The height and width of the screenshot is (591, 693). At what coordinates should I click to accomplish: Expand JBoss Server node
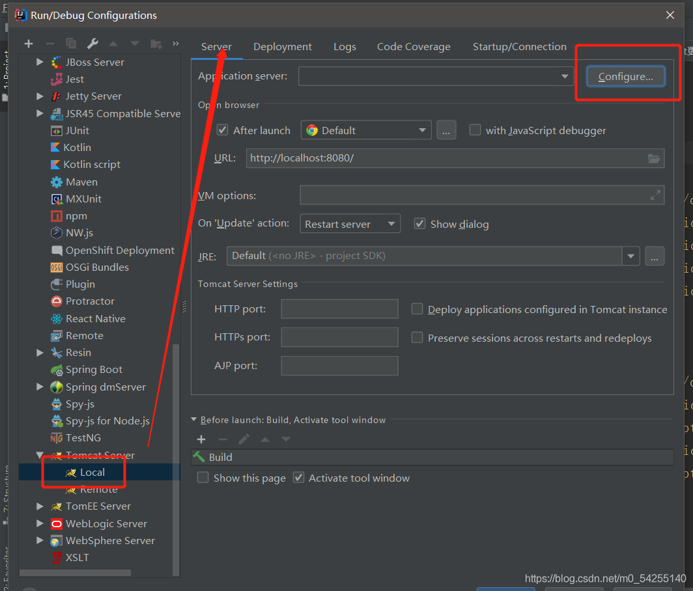(x=40, y=62)
